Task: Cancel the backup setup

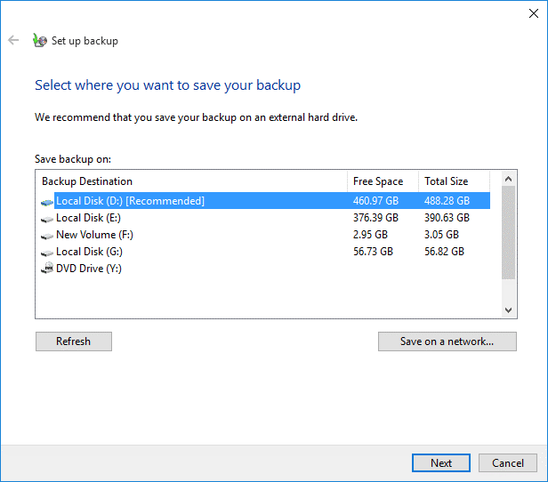Action: [508, 463]
